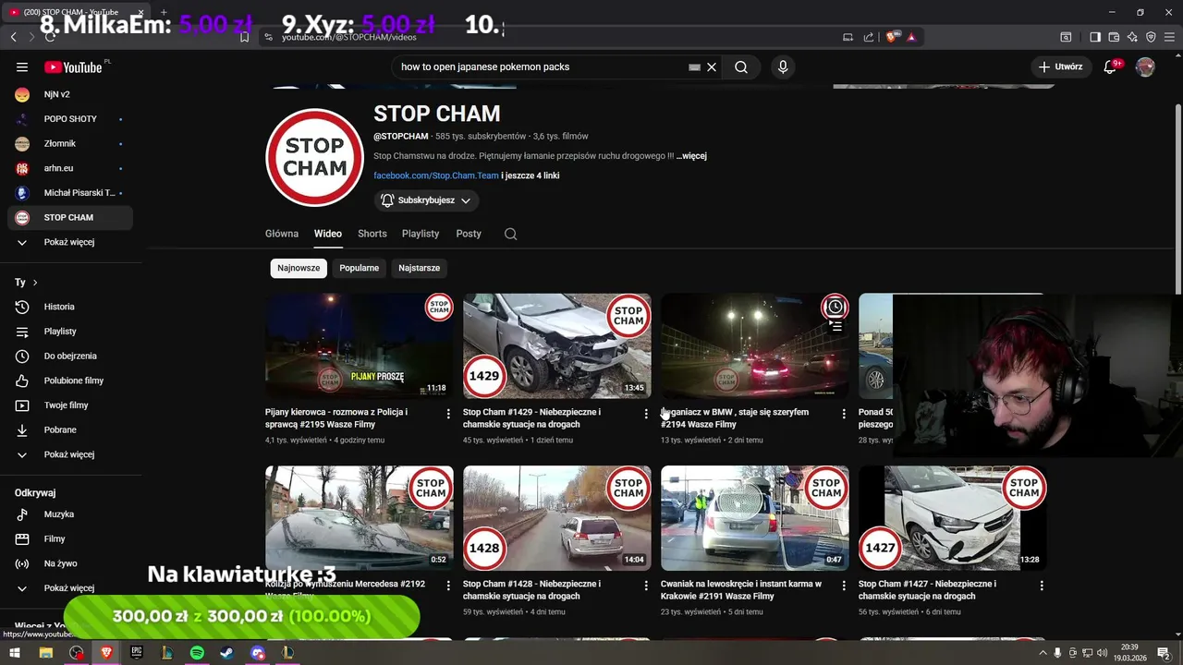Image resolution: width=1183 pixels, height=665 pixels.
Task: Open Brave Leo AI icon
Action: [1132, 37]
